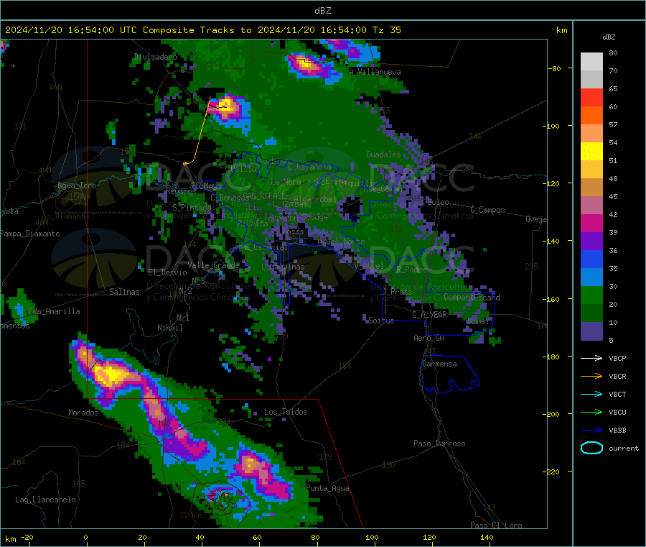Click the 'Divisadero' map label
646x547 pixels.
[x=155, y=57]
